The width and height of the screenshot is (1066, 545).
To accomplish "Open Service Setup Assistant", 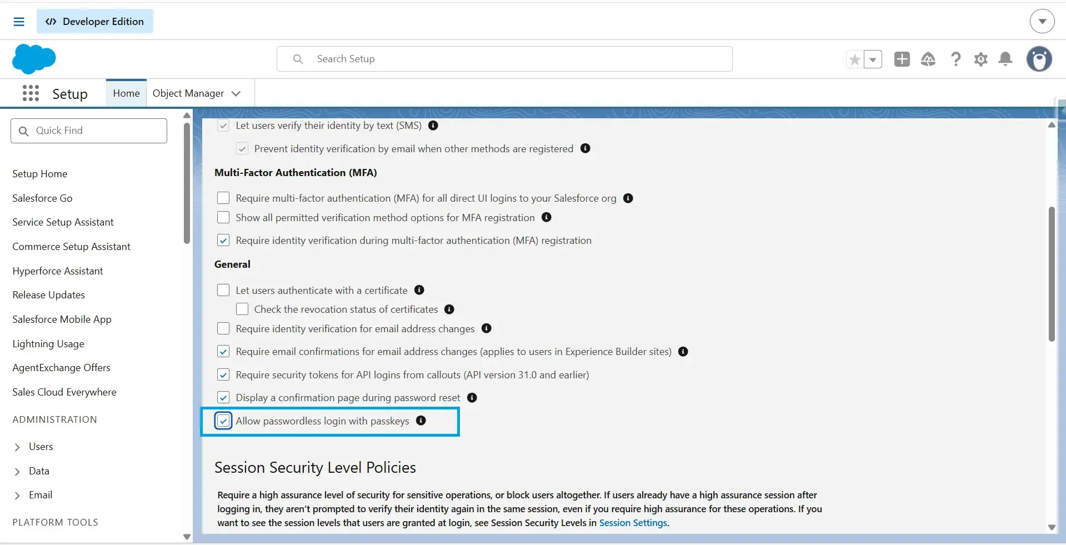I will (x=63, y=222).
